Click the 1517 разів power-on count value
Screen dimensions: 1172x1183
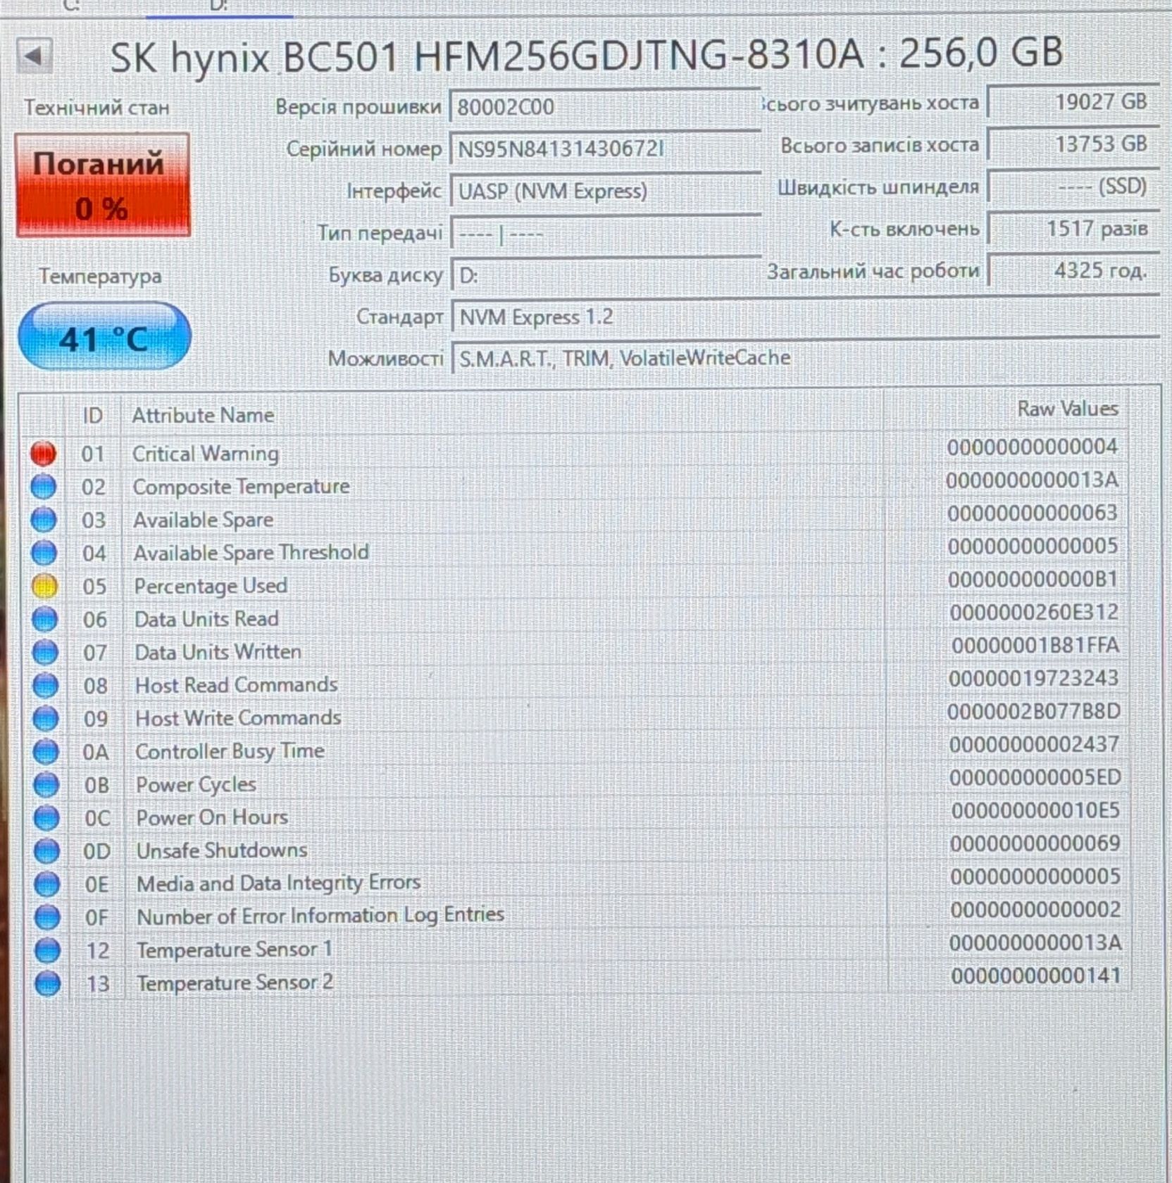tap(1073, 229)
